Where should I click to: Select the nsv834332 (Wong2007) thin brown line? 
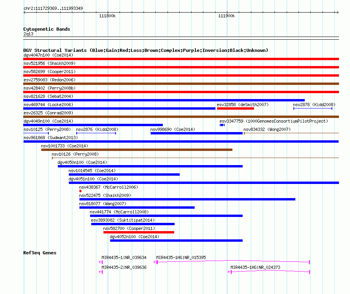291,133
